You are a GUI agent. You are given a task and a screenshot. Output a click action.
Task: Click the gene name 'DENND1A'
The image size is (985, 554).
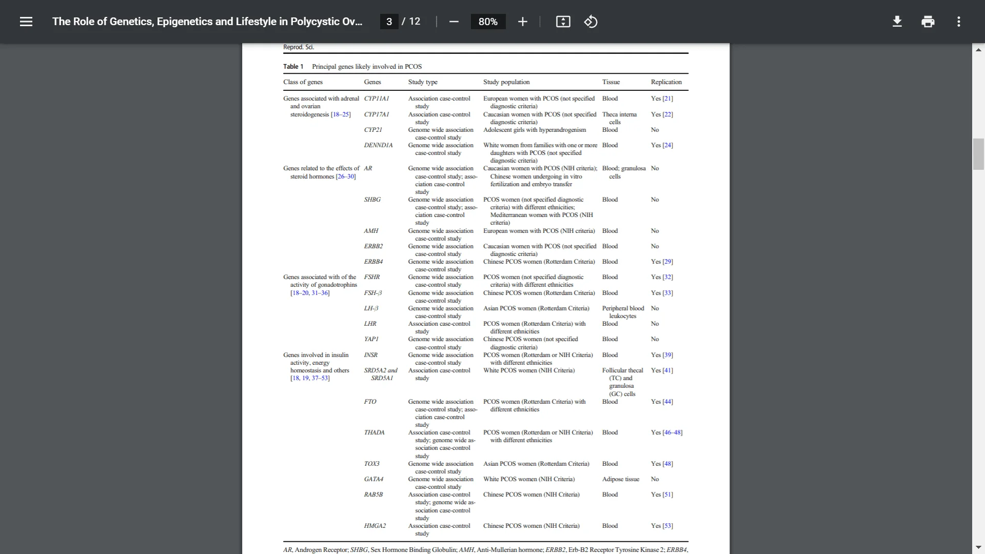(x=378, y=145)
